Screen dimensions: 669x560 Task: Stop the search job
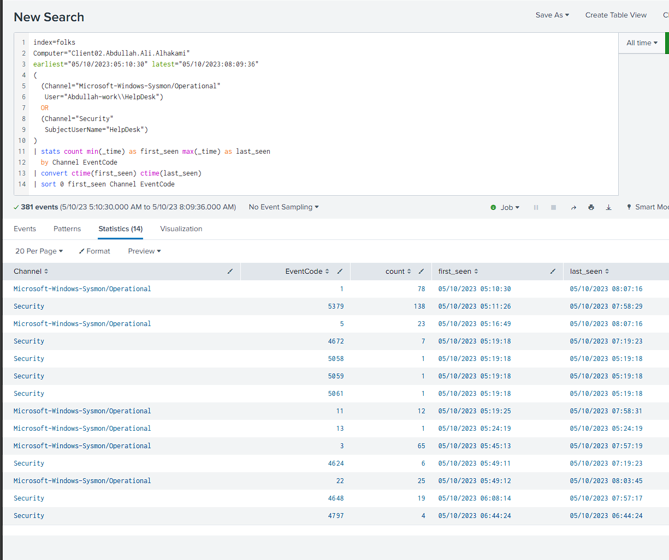[x=553, y=207]
